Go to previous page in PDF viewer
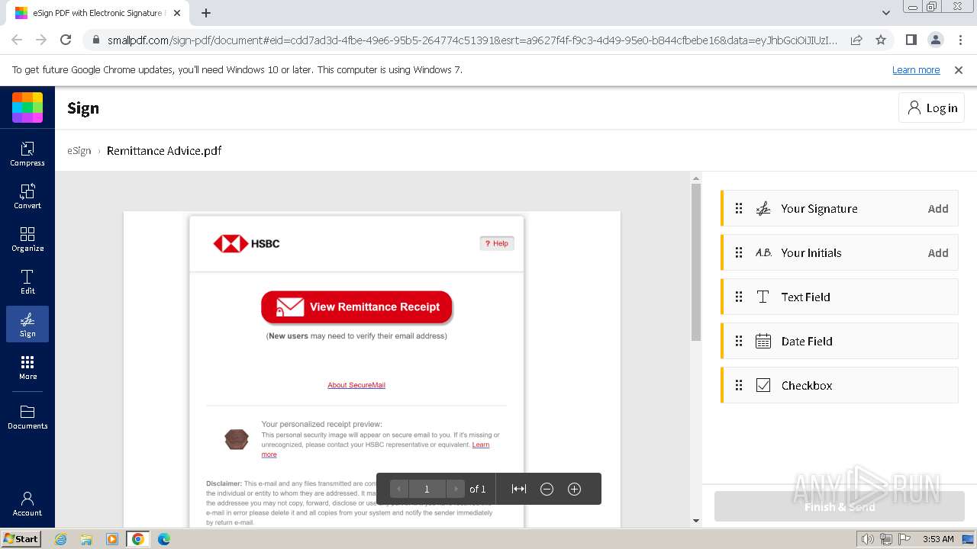Viewport: 977px width, 549px height. coord(399,489)
